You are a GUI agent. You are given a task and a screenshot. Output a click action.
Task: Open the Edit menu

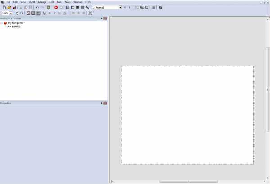point(15,2)
